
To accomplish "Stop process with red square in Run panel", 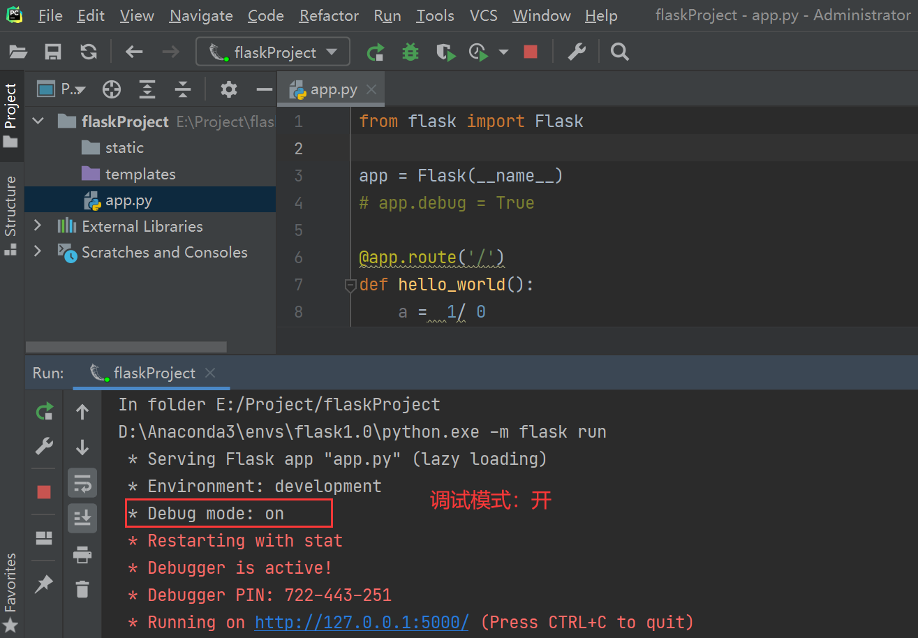I will click(x=44, y=492).
